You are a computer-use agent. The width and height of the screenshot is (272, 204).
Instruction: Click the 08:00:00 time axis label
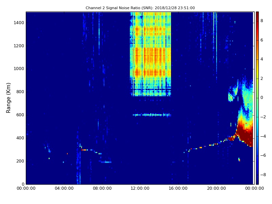point(102,188)
